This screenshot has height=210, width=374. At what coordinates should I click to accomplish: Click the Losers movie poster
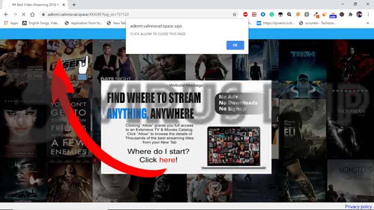(69, 69)
